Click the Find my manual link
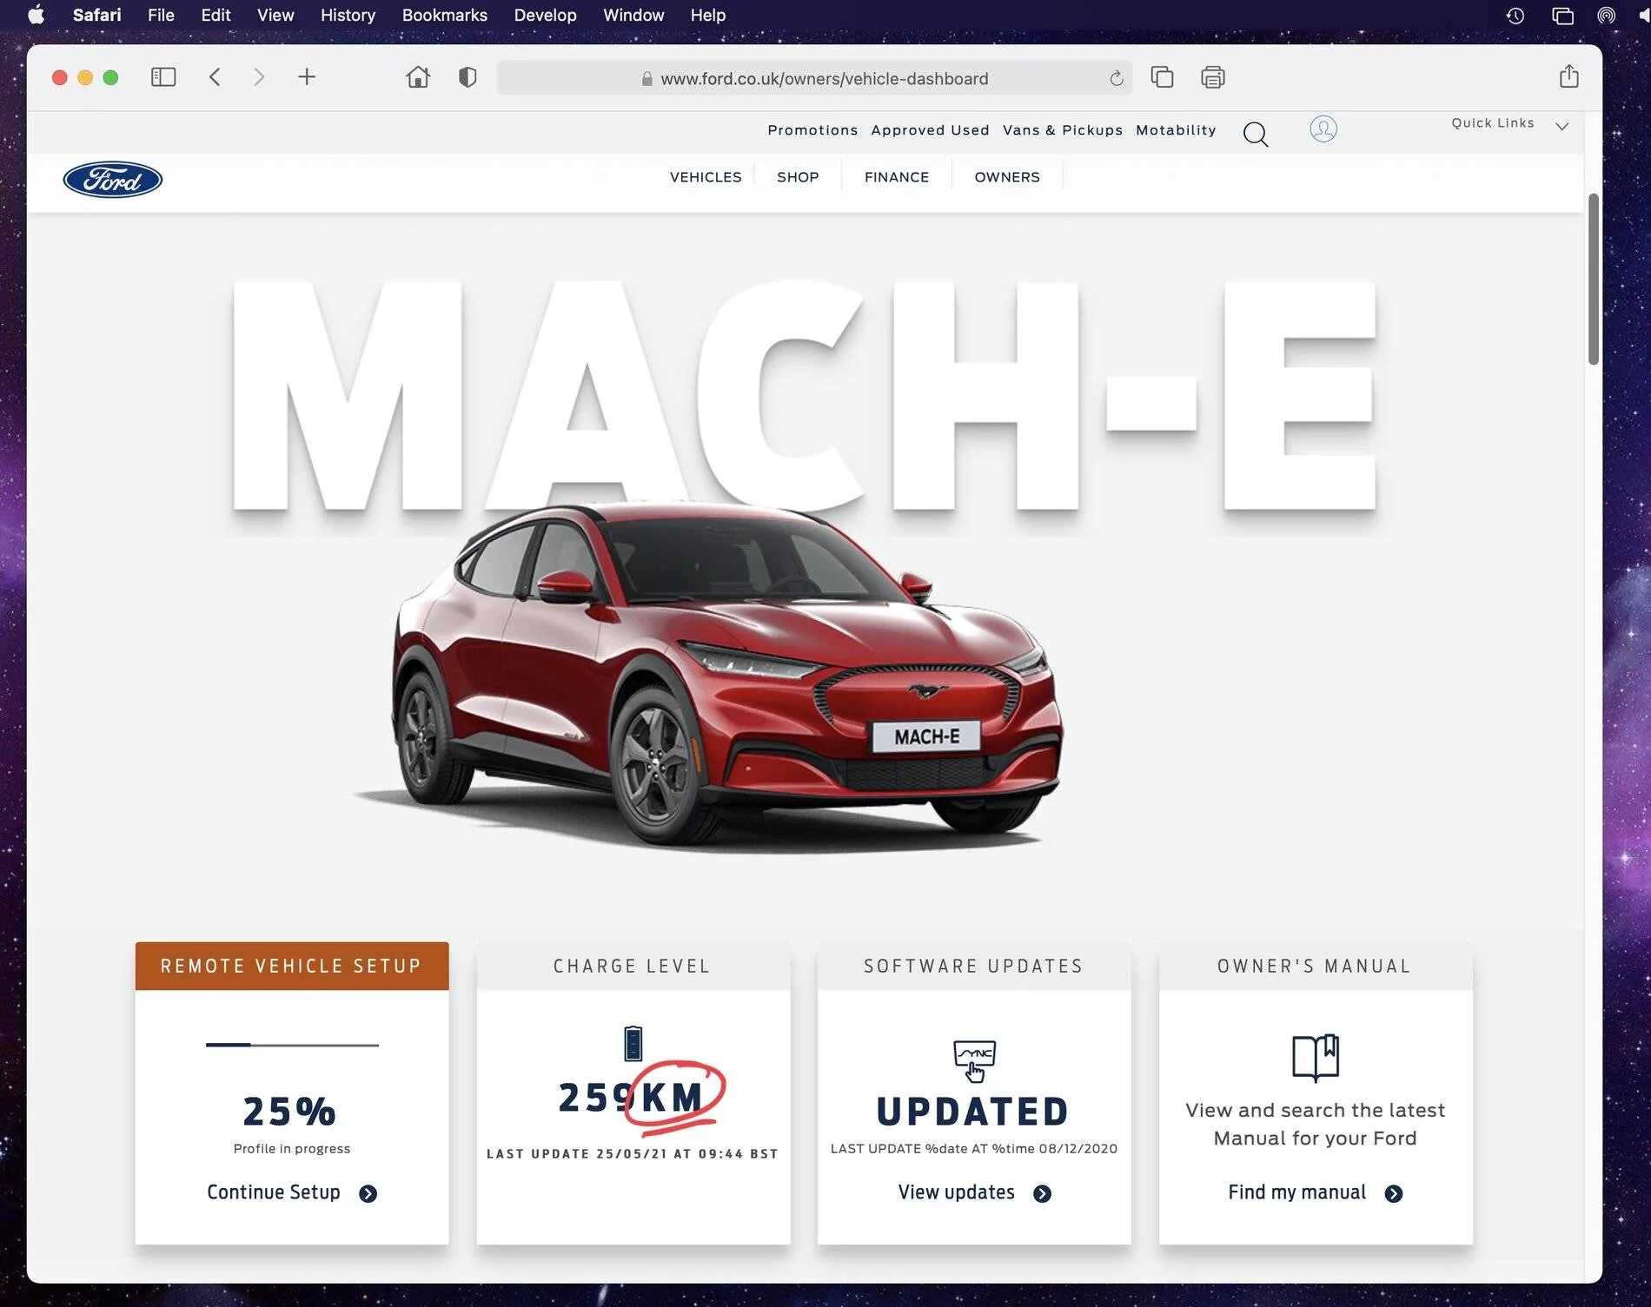 tap(1296, 1192)
